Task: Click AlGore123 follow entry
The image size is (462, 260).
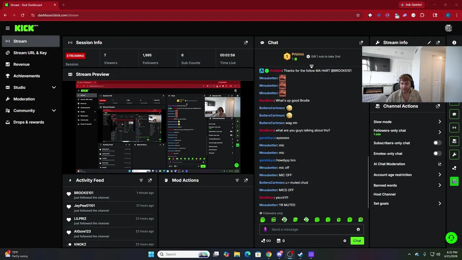Action: point(111,234)
